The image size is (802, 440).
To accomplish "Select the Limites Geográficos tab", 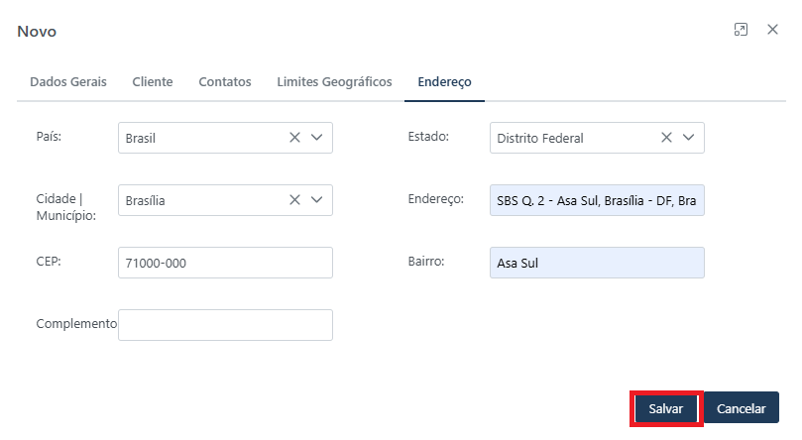I will click(334, 82).
